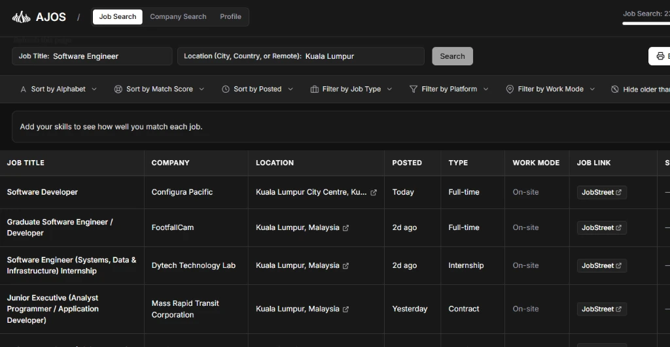The height and width of the screenshot is (347, 670).
Task: Open location link icon in Dytech row
Action: point(345,266)
